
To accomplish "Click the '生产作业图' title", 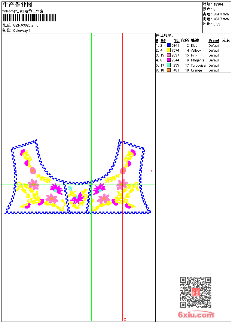I will [18, 4].
